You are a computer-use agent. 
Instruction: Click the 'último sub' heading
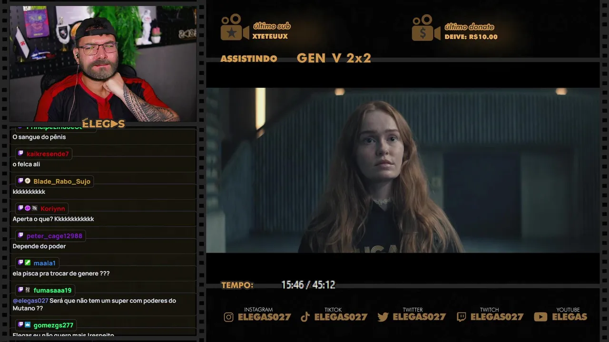pos(272,26)
